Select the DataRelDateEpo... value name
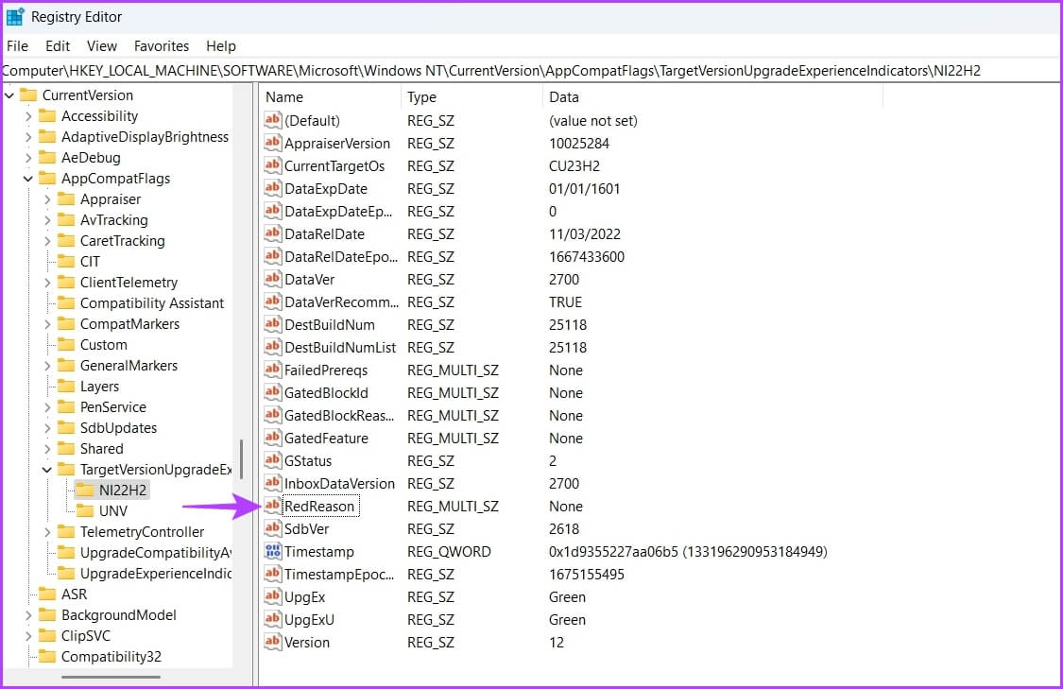Image resolution: width=1063 pixels, height=689 pixels. pos(341,257)
